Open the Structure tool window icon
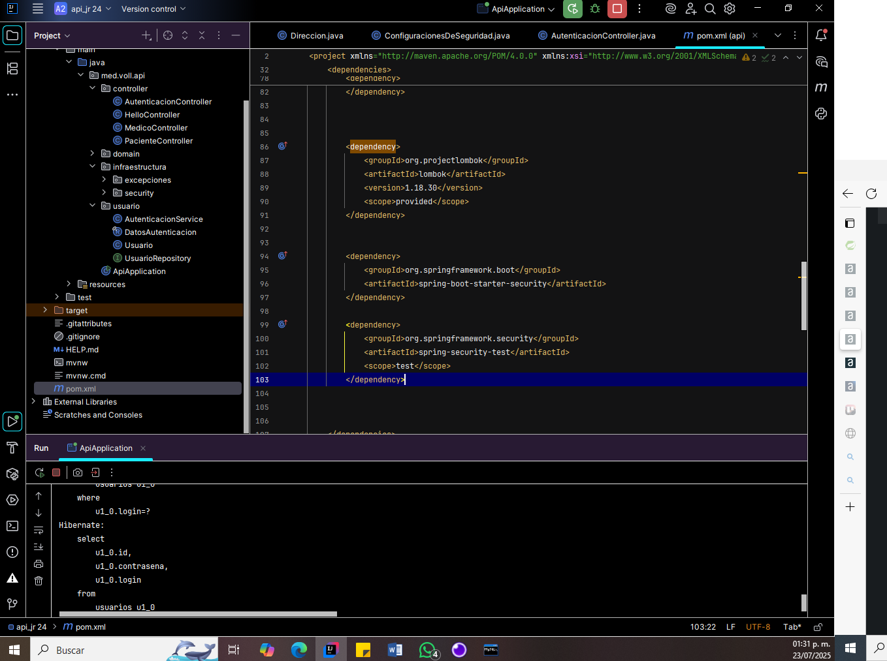The image size is (887, 661). 12,69
